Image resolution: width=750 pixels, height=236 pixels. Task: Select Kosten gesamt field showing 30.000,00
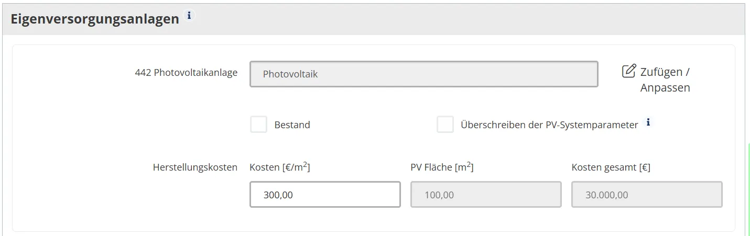tap(646, 195)
